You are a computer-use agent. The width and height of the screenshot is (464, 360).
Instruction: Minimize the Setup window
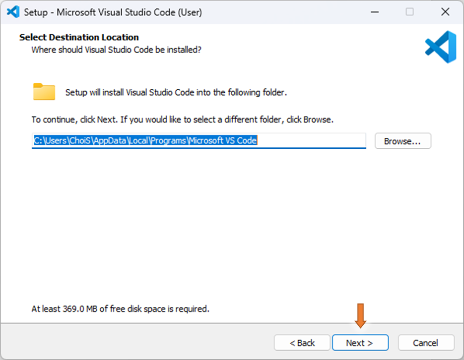375,12
